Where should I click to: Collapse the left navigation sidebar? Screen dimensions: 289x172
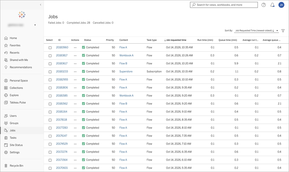[x=41, y=5]
